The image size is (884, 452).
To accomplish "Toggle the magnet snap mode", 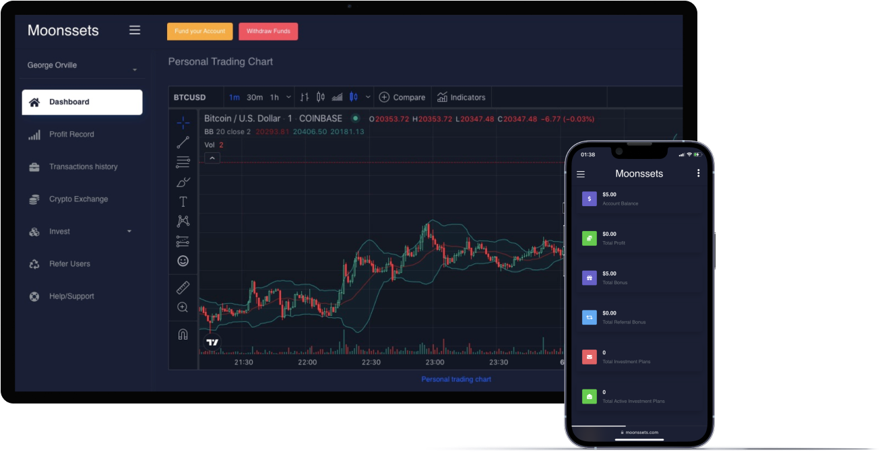I will coord(183,334).
